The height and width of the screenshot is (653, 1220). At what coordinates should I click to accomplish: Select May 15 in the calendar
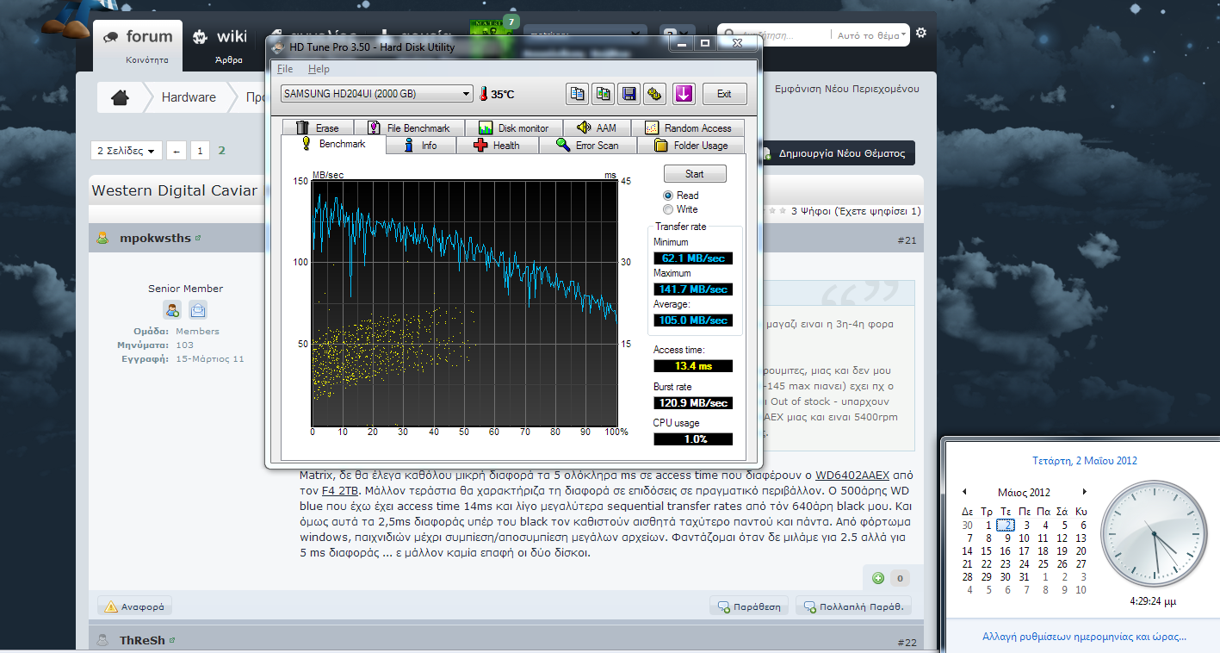(x=987, y=551)
